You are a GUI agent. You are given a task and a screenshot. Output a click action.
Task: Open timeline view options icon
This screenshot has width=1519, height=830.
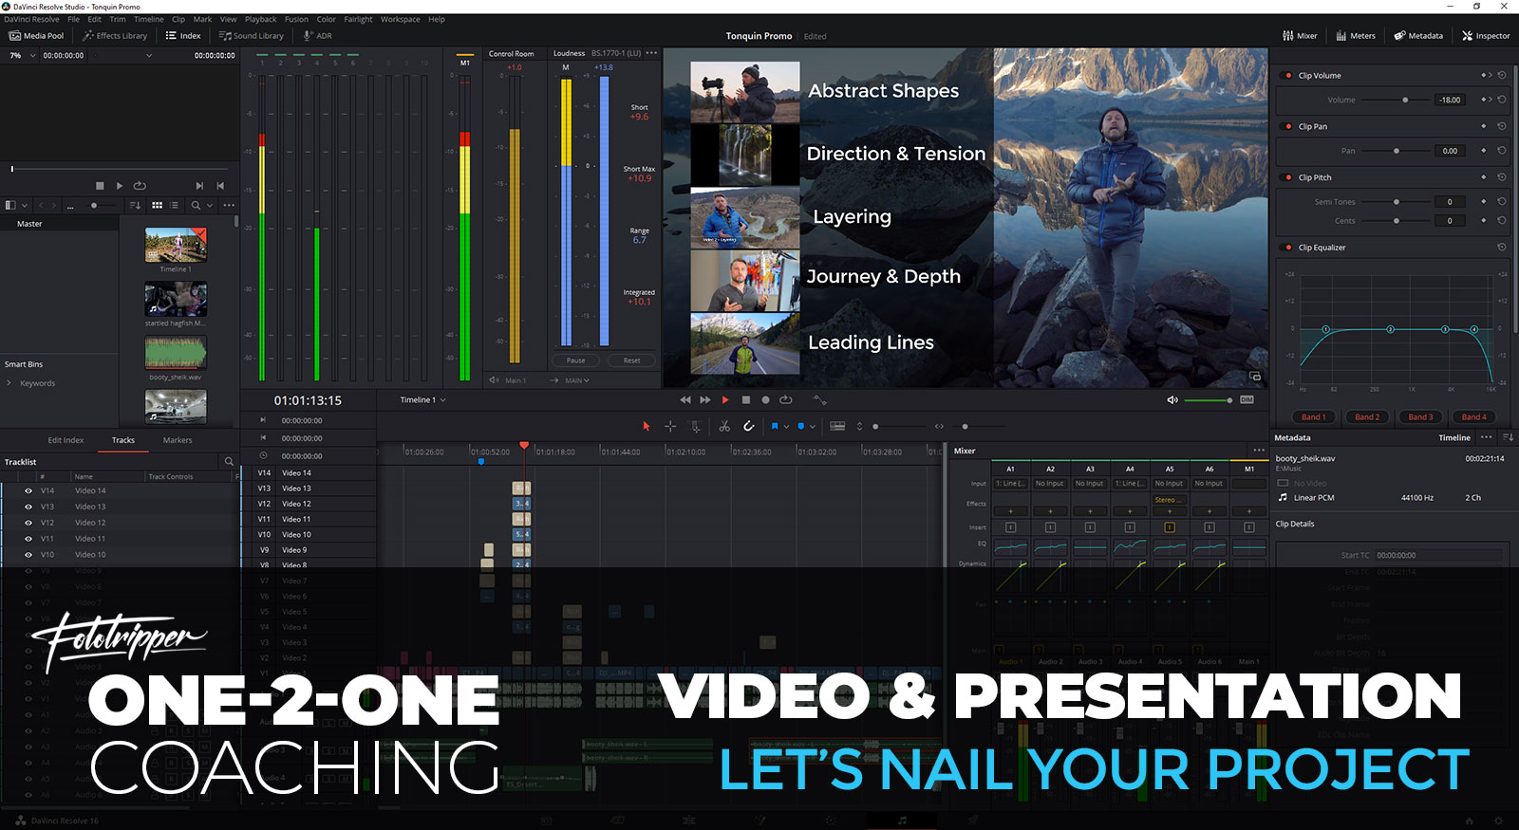click(x=837, y=427)
